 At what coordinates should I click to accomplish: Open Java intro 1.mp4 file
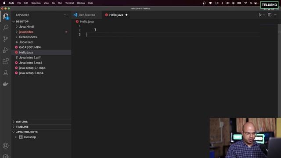click(31, 63)
